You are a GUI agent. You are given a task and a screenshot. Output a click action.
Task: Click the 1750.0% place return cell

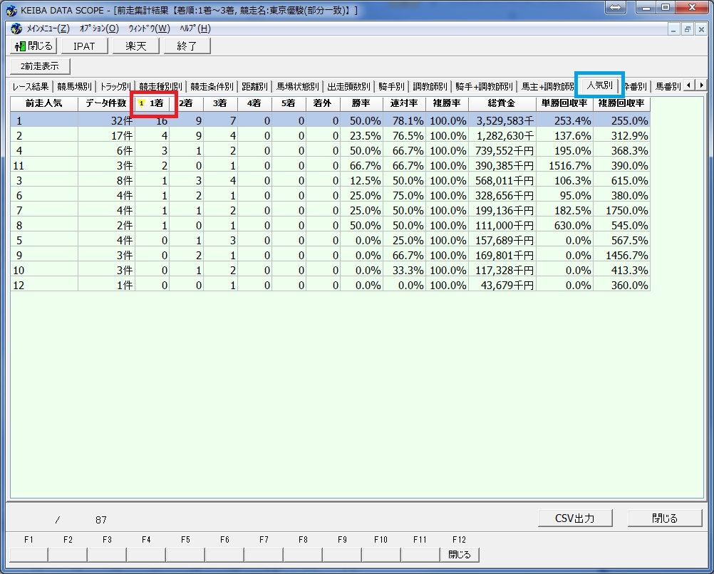[x=621, y=210]
